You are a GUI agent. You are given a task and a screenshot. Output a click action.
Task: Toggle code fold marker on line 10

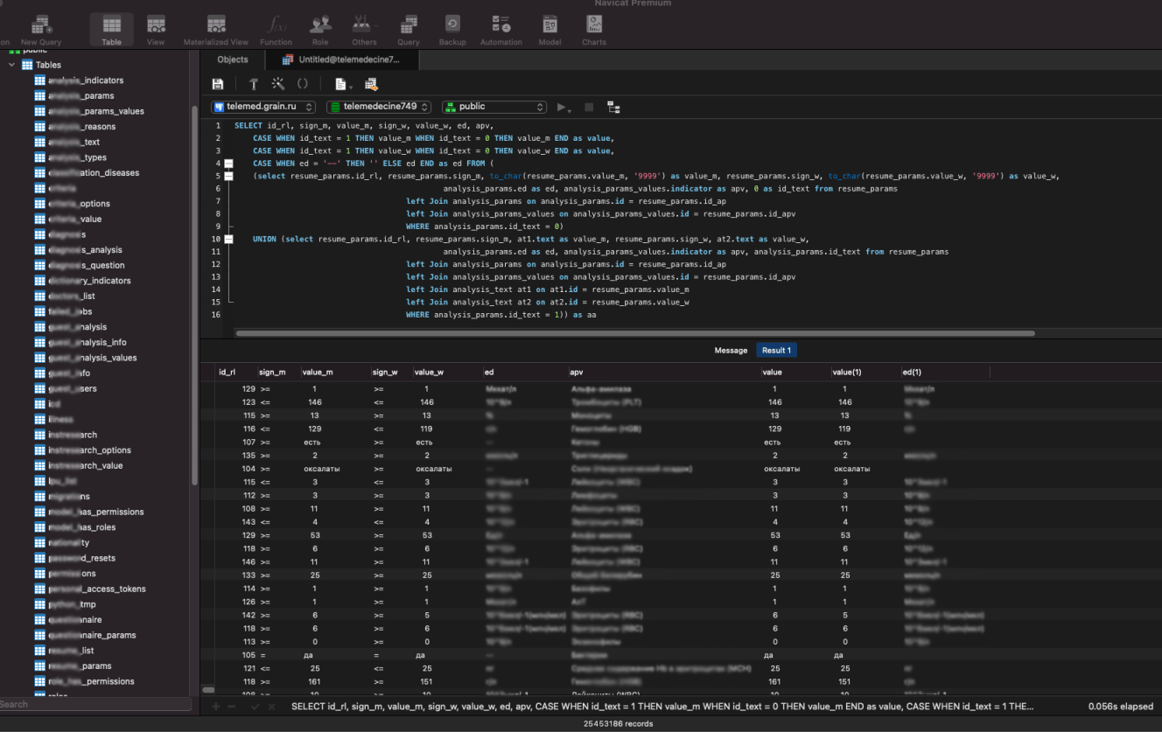[228, 239]
